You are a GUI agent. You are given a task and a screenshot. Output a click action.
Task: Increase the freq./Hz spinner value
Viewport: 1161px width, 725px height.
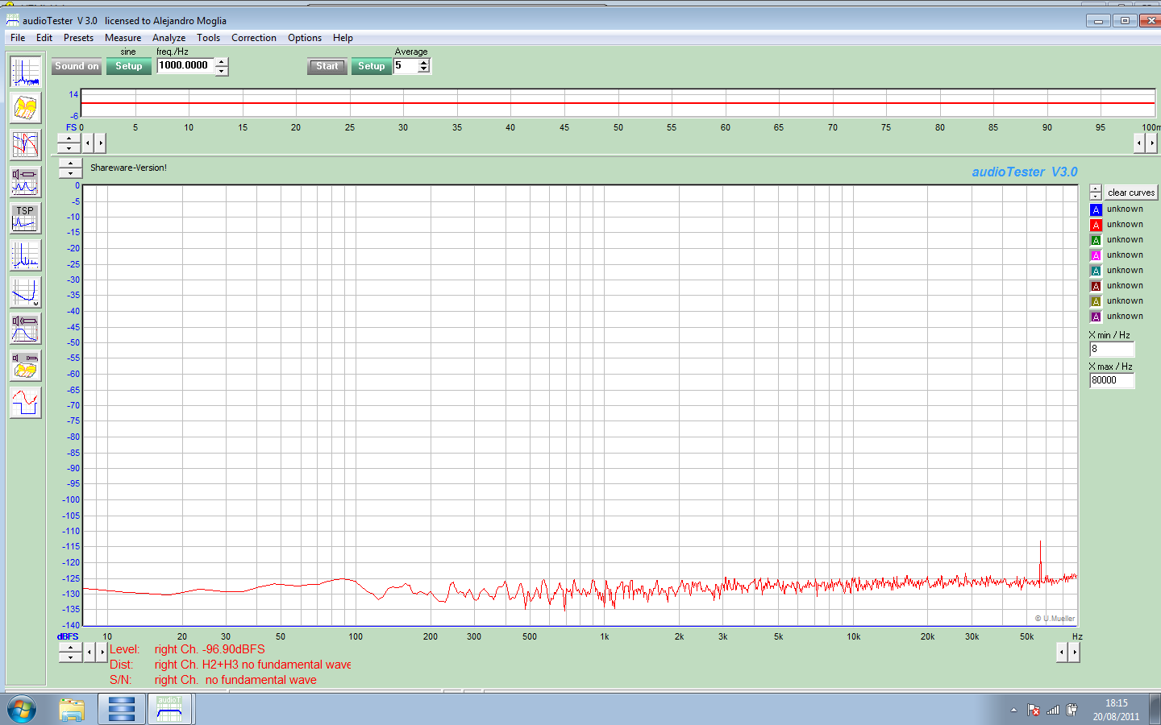click(222, 62)
